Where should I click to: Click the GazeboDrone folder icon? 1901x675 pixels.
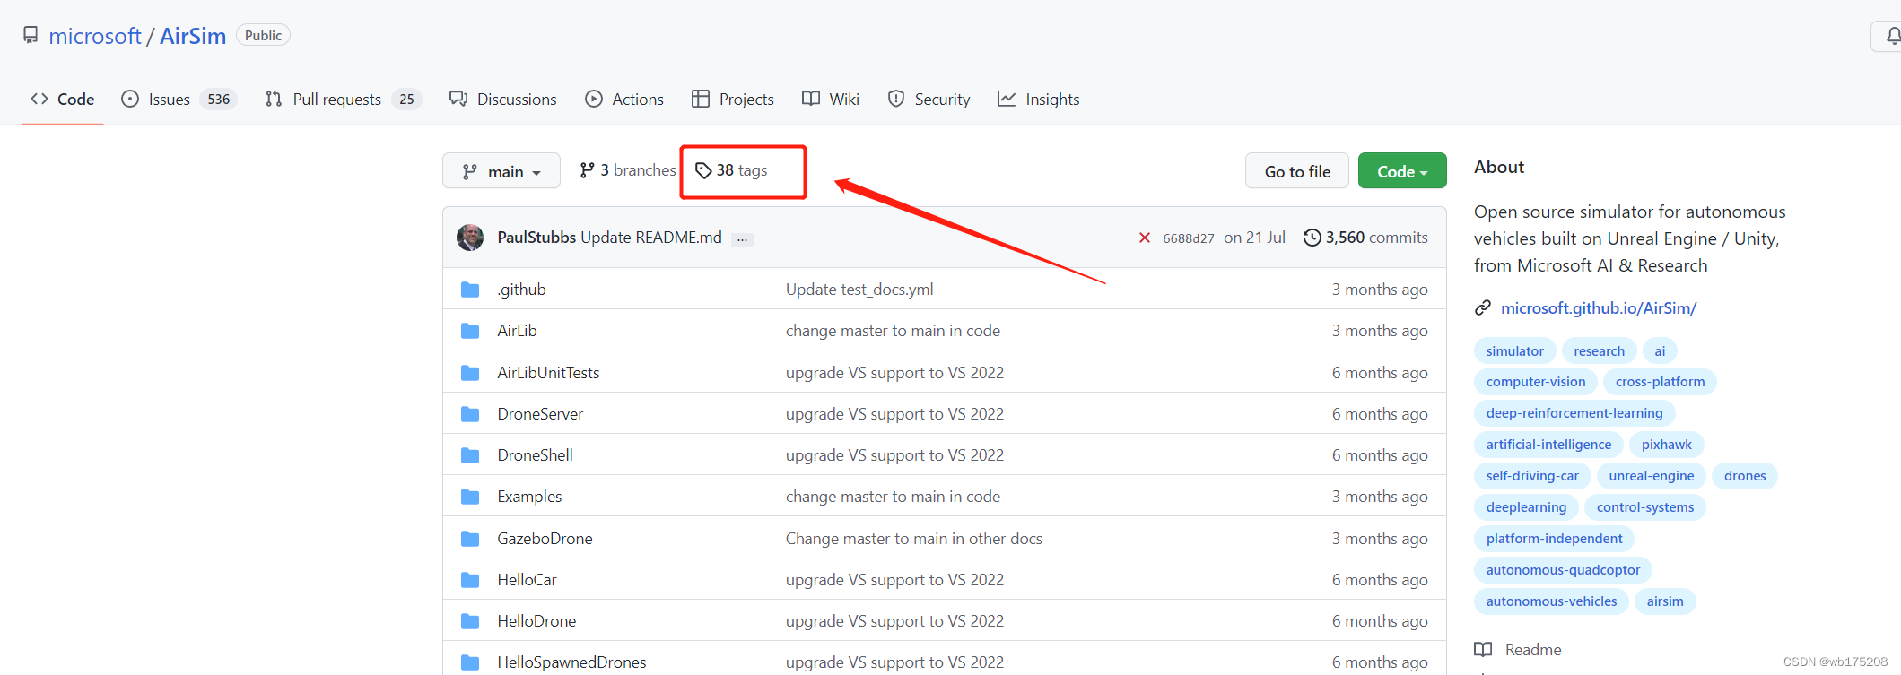470,539
